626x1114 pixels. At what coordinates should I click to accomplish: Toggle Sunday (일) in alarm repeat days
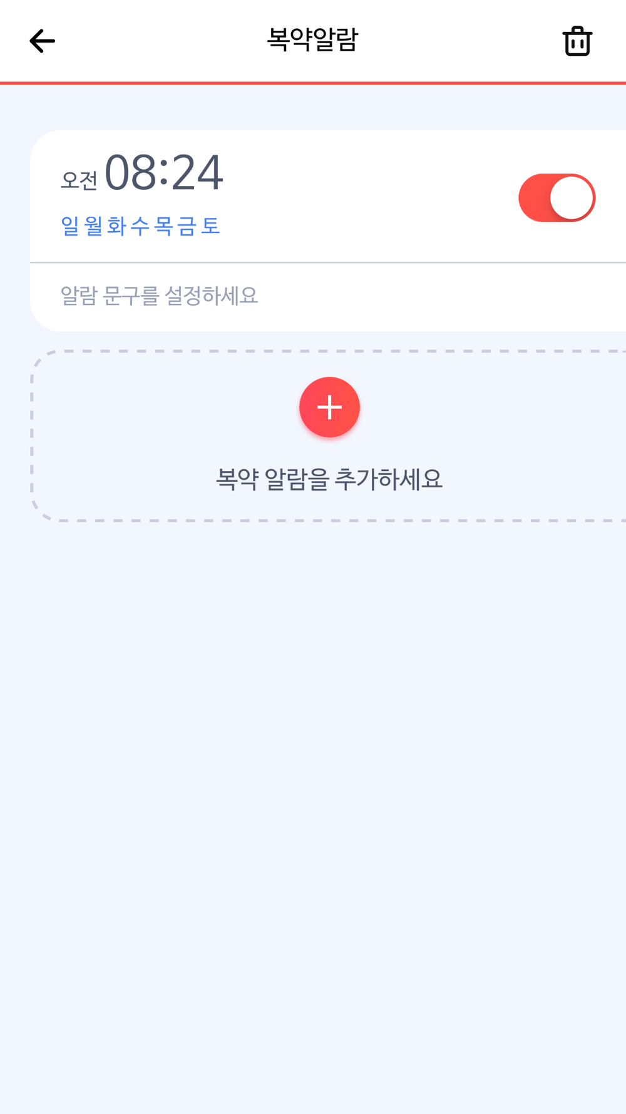pyautogui.click(x=70, y=226)
